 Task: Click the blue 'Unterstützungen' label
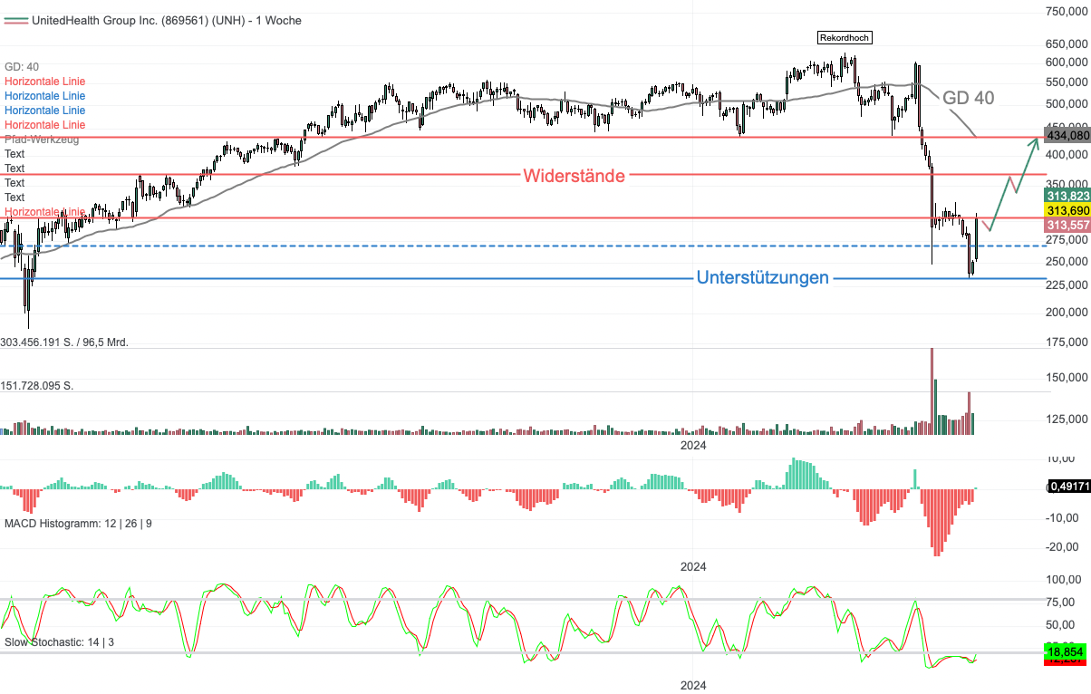[763, 277]
